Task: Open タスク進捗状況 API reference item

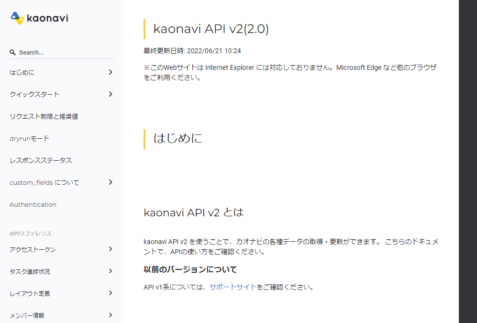Action: coord(30,272)
